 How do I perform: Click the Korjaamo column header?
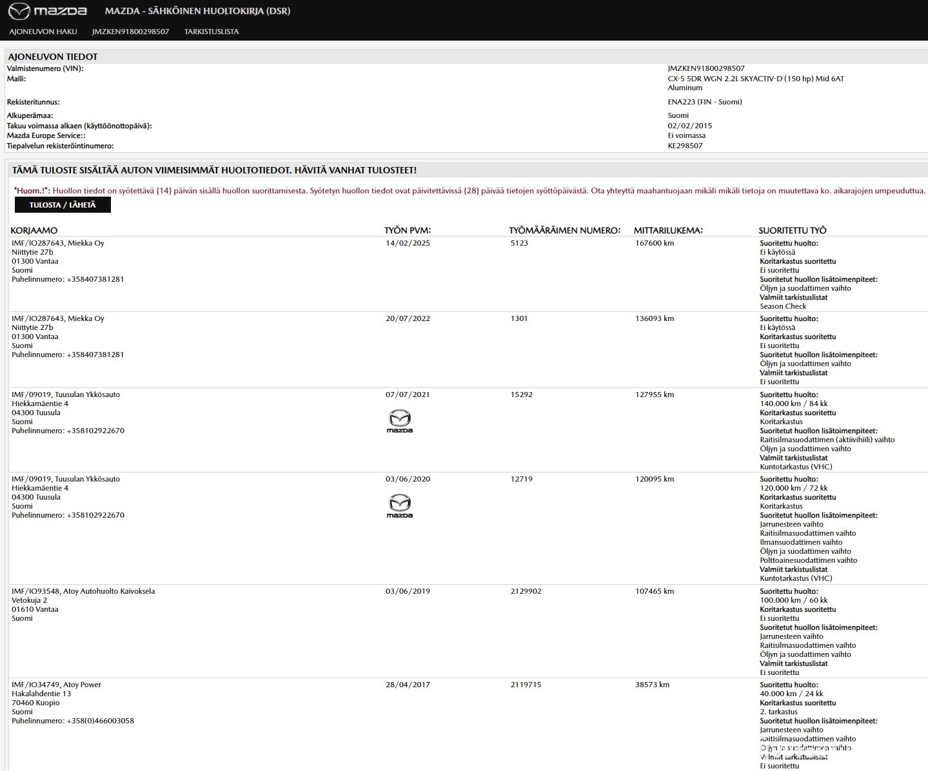(34, 230)
